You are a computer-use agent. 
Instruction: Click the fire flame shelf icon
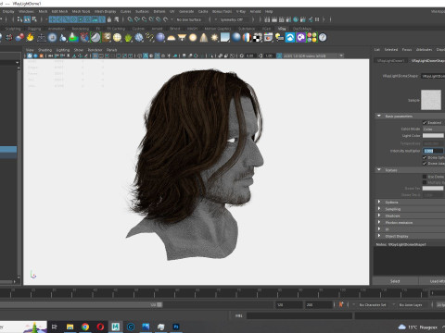30,38
